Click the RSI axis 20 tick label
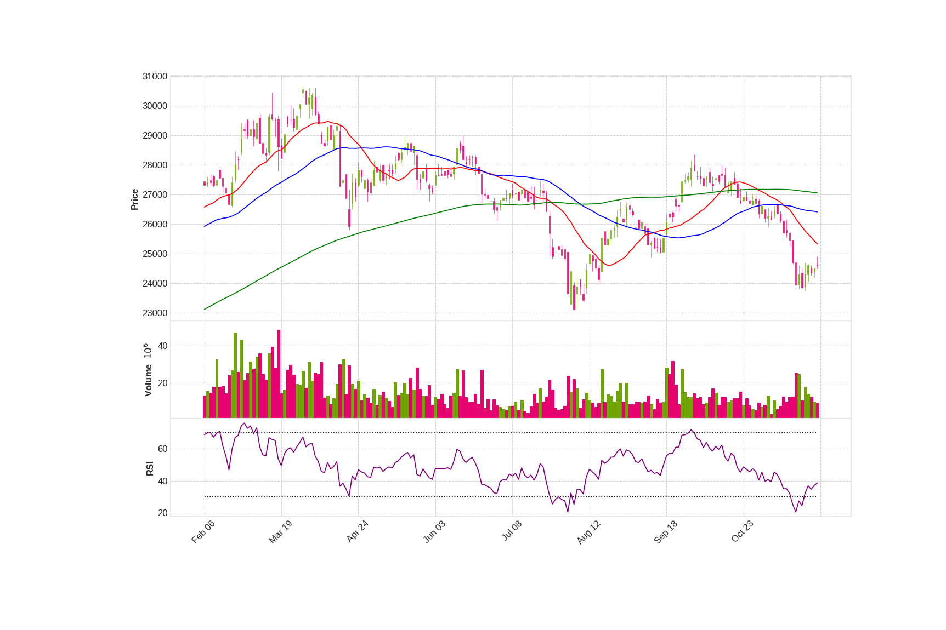This screenshot has width=946, height=630. tap(162, 513)
